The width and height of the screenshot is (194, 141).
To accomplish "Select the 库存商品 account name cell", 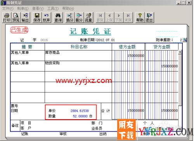I will click(x=78, y=56).
